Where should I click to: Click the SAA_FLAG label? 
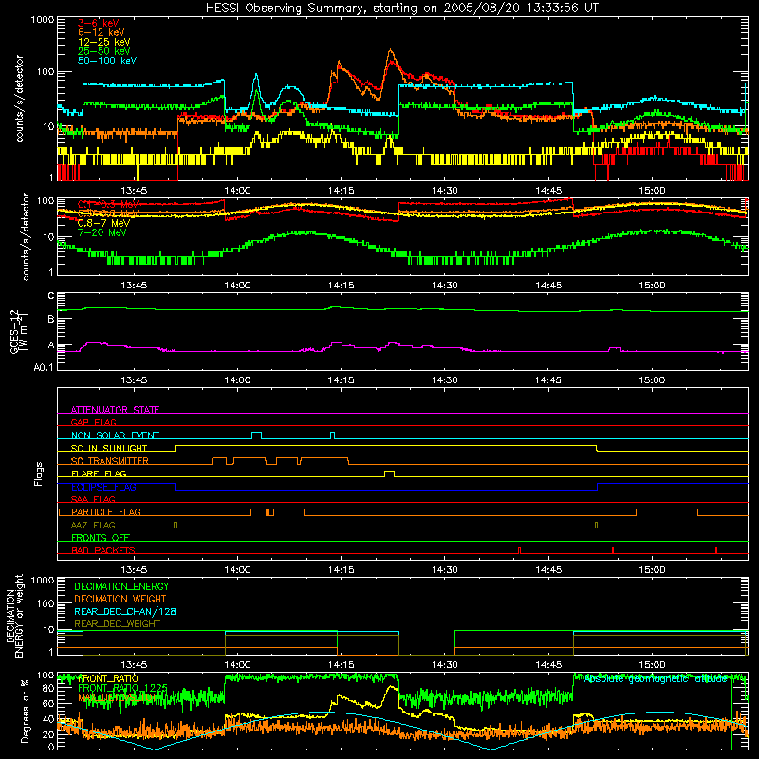(x=93, y=499)
